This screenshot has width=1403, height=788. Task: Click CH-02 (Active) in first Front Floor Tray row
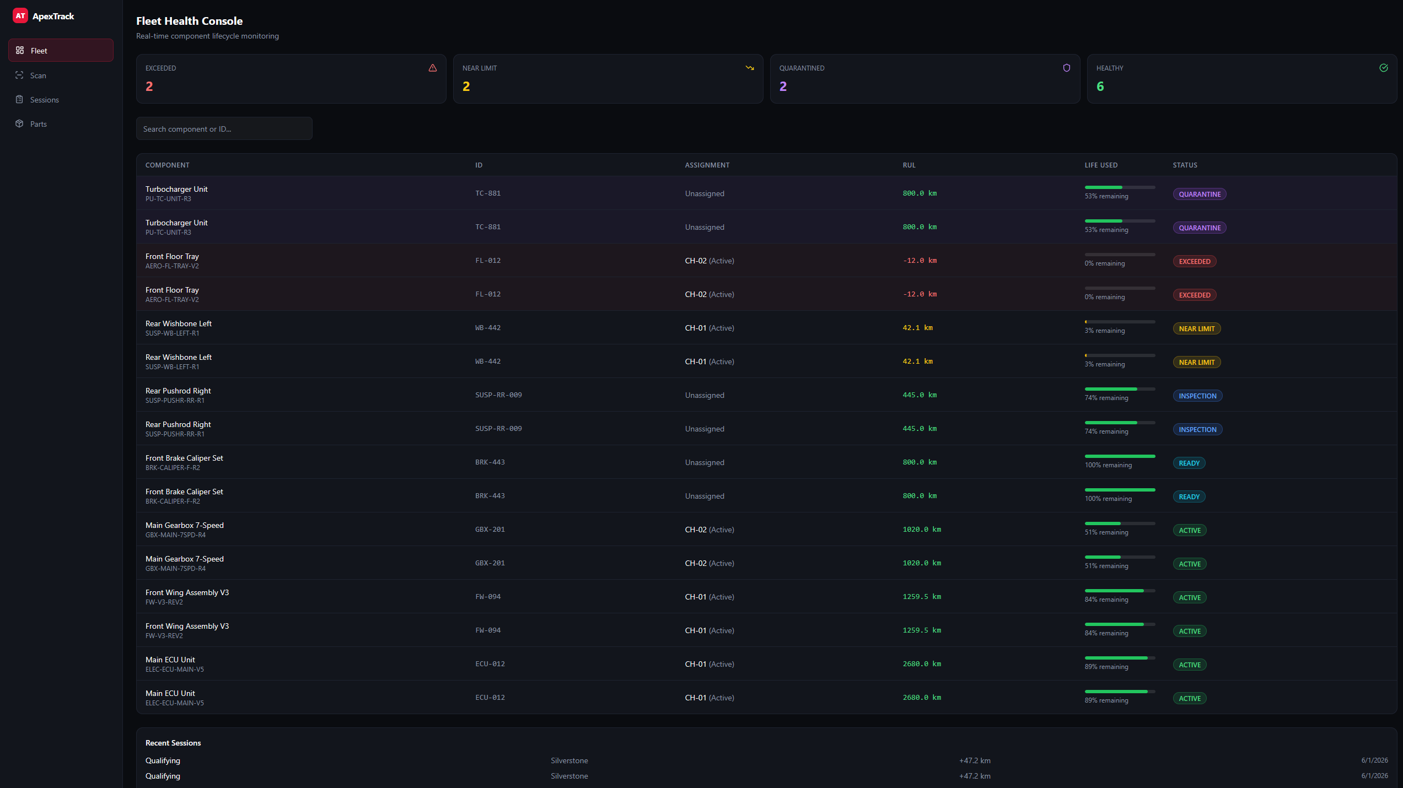click(709, 261)
